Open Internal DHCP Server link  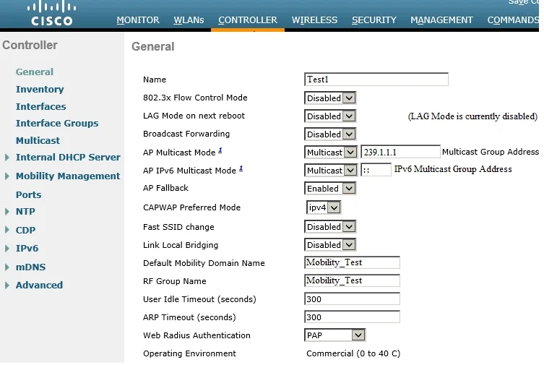pos(68,157)
